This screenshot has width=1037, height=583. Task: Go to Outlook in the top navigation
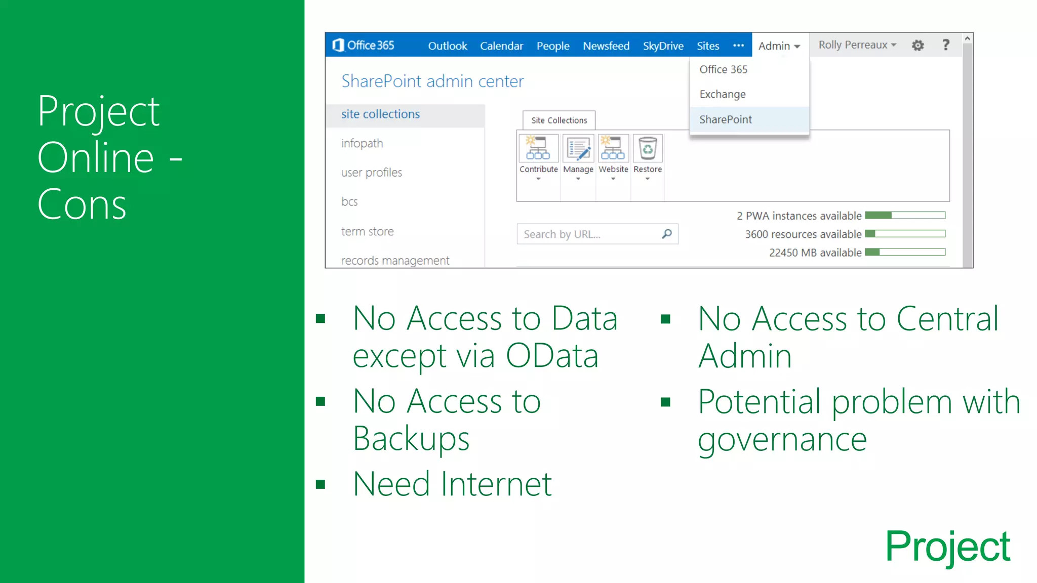(x=448, y=46)
